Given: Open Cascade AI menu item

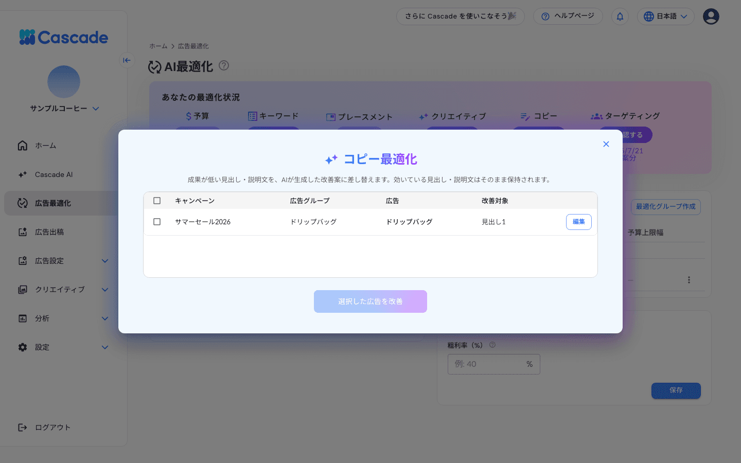Looking at the screenshot, I should tap(54, 174).
